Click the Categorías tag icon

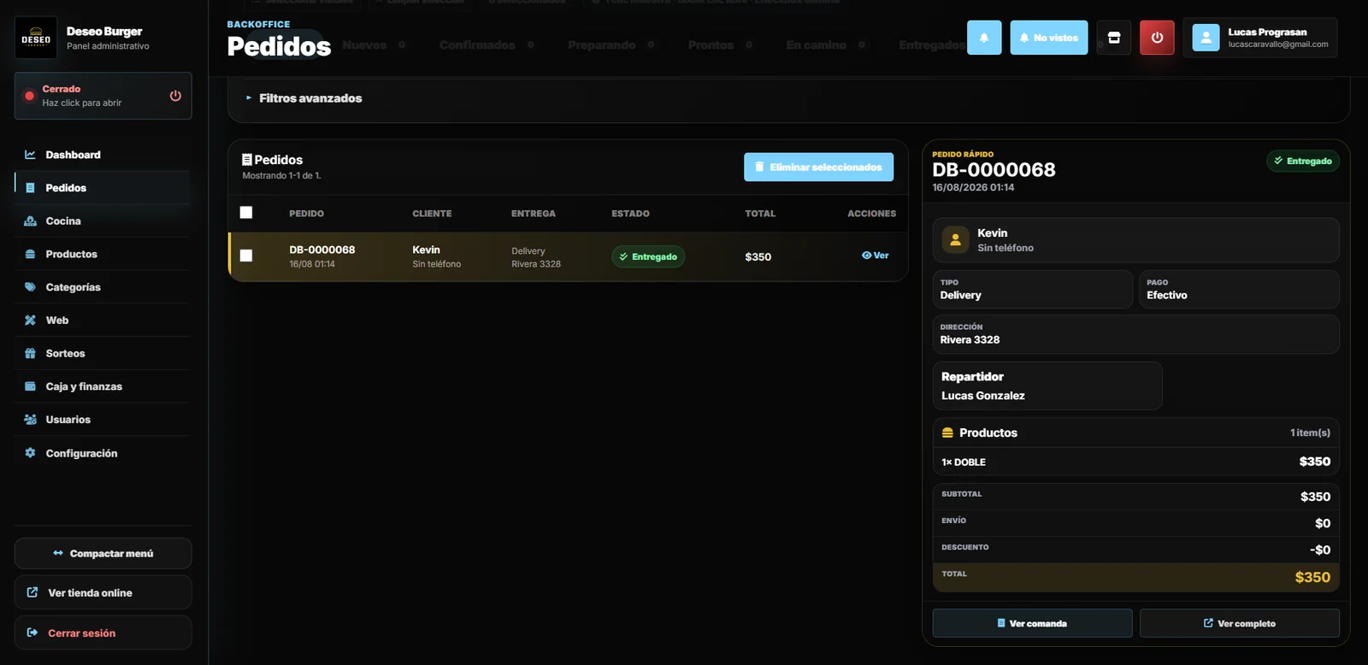tap(30, 287)
